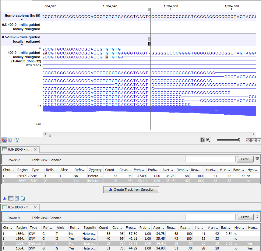The width and height of the screenshot is (261, 251).
Task: Select the Deletion row in 0.5-100-0 table
Action: [131, 243]
